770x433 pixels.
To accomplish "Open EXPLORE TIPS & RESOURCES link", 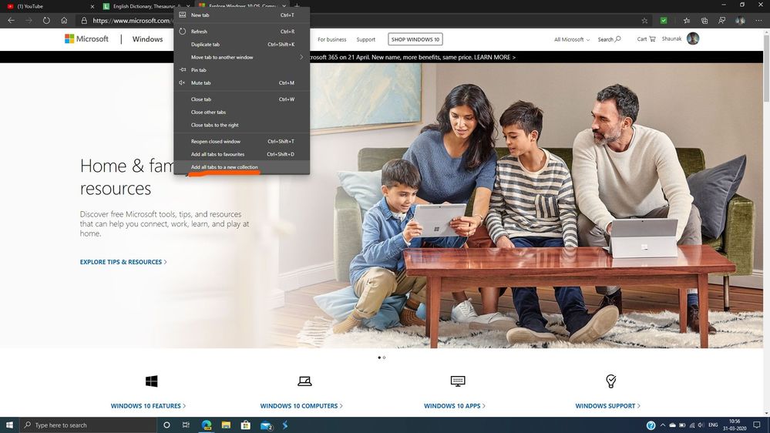I will point(123,262).
